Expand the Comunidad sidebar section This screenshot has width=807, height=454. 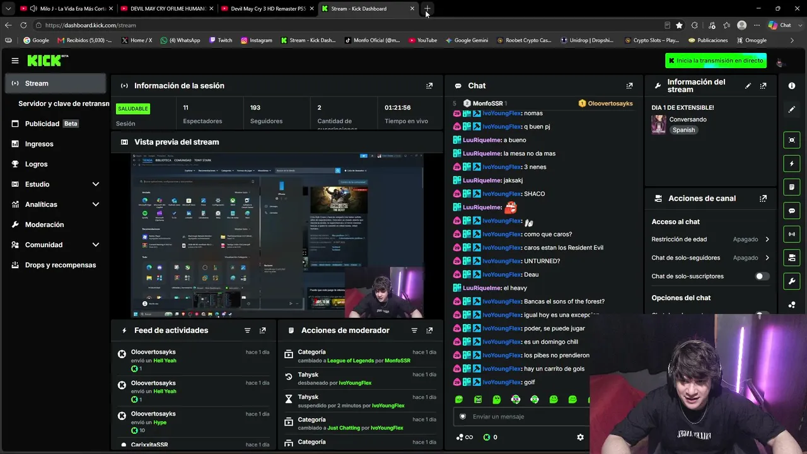point(96,245)
